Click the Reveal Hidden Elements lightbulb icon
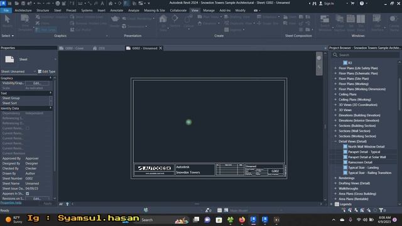Viewport: 402px width, 226px height. pos(67,204)
